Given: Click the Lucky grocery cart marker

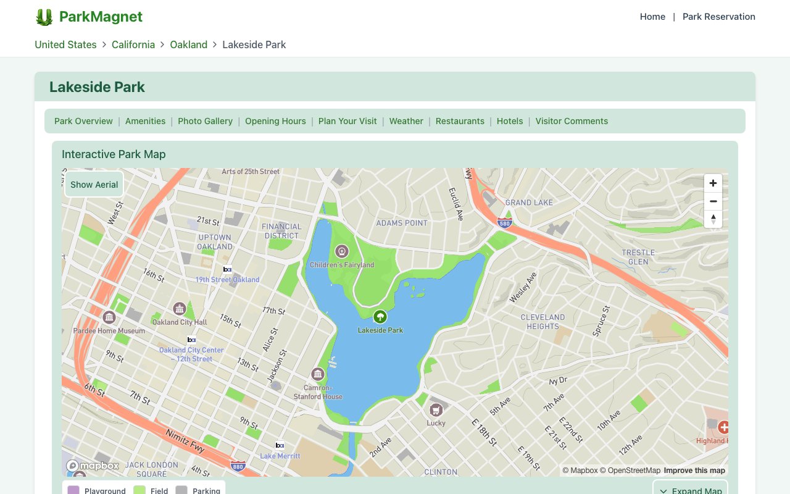Looking at the screenshot, I should [x=436, y=410].
